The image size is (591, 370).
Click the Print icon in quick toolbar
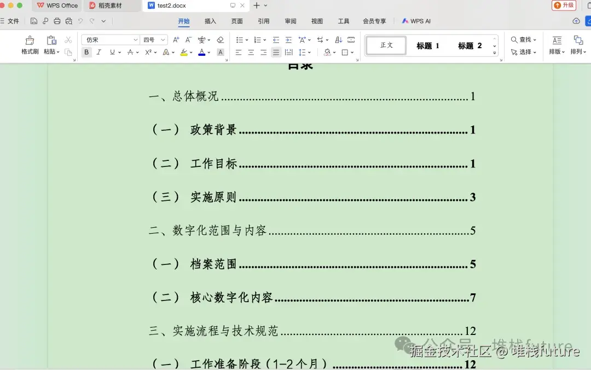[x=57, y=21]
